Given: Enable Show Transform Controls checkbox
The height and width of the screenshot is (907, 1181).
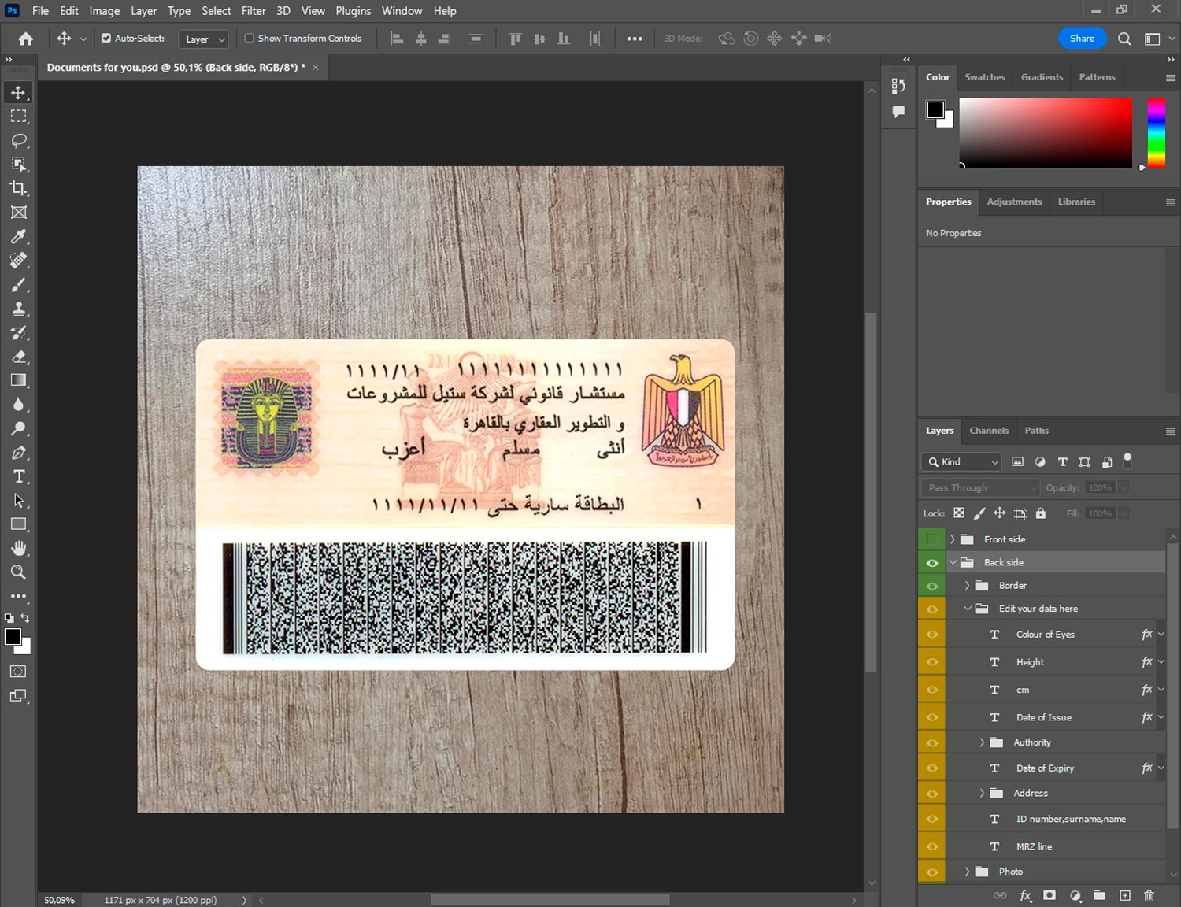Looking at the screenshot, I should pyautogui.click(x=249, y=38).
